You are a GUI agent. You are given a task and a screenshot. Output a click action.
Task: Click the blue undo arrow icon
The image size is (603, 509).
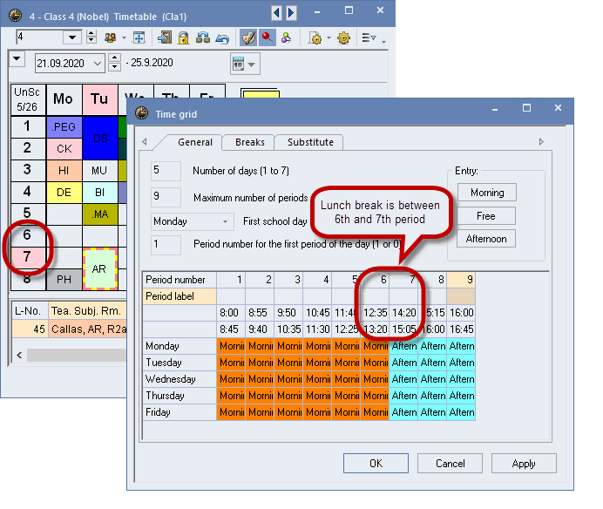click(x=221, y=37)
